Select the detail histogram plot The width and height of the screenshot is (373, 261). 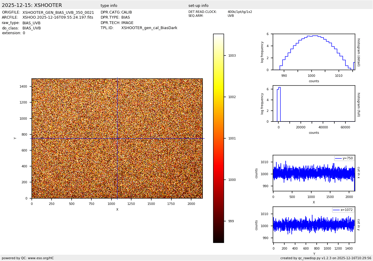coord(314,52)
